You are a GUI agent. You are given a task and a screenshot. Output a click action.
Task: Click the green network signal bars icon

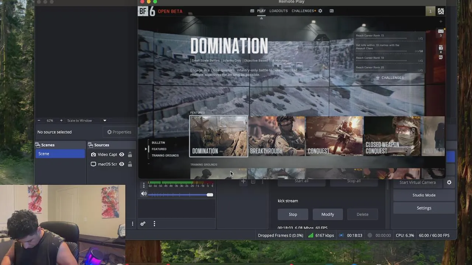click(310, 235)
